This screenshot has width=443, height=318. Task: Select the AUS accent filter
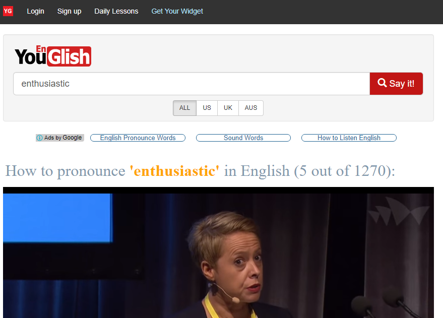tap(251, 108)
